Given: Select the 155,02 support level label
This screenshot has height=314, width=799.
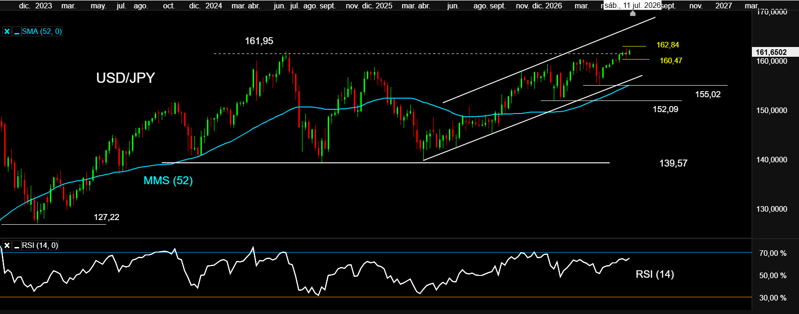Looking at the screenshot, I should coord(708,94).
